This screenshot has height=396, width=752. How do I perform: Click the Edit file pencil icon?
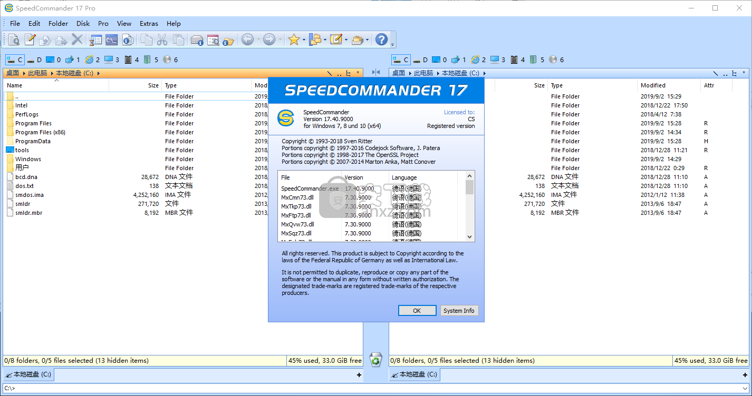pos(30,39)
